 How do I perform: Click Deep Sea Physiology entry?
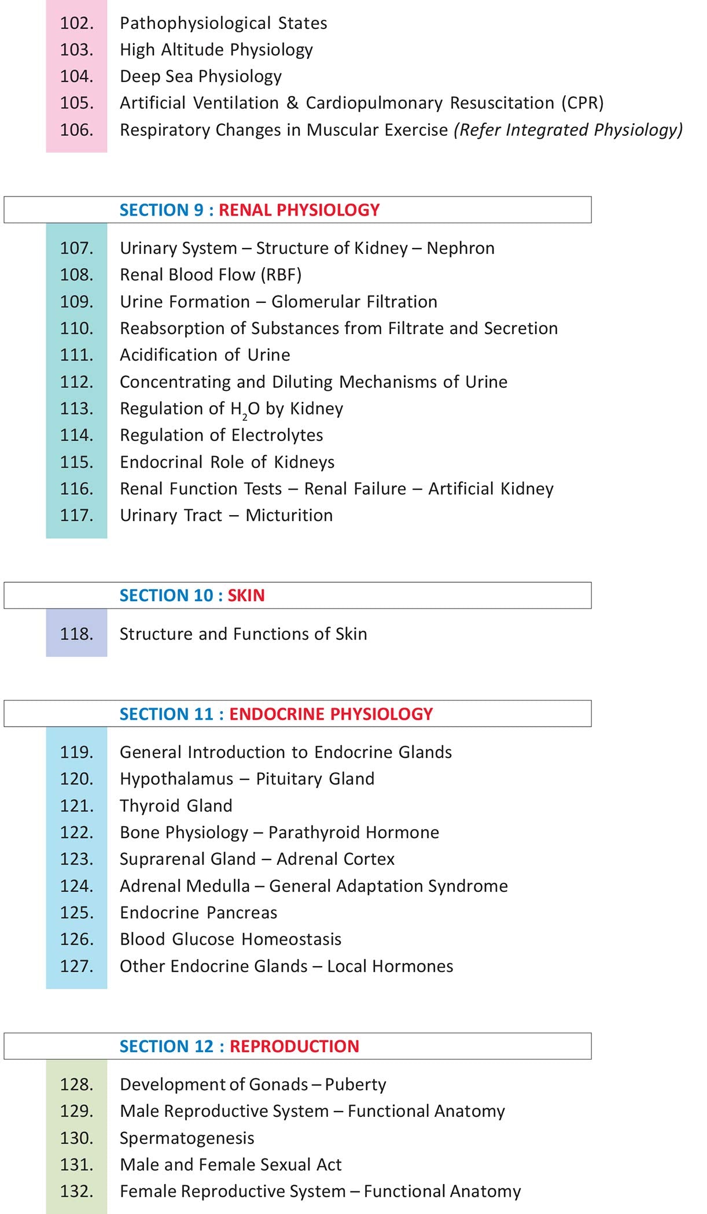(200, 76)
